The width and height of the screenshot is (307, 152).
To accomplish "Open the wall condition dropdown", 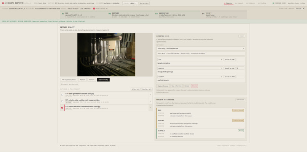I will click(x=230, y=60).
